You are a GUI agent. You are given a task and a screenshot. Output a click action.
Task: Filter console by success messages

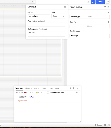[31, 93]
